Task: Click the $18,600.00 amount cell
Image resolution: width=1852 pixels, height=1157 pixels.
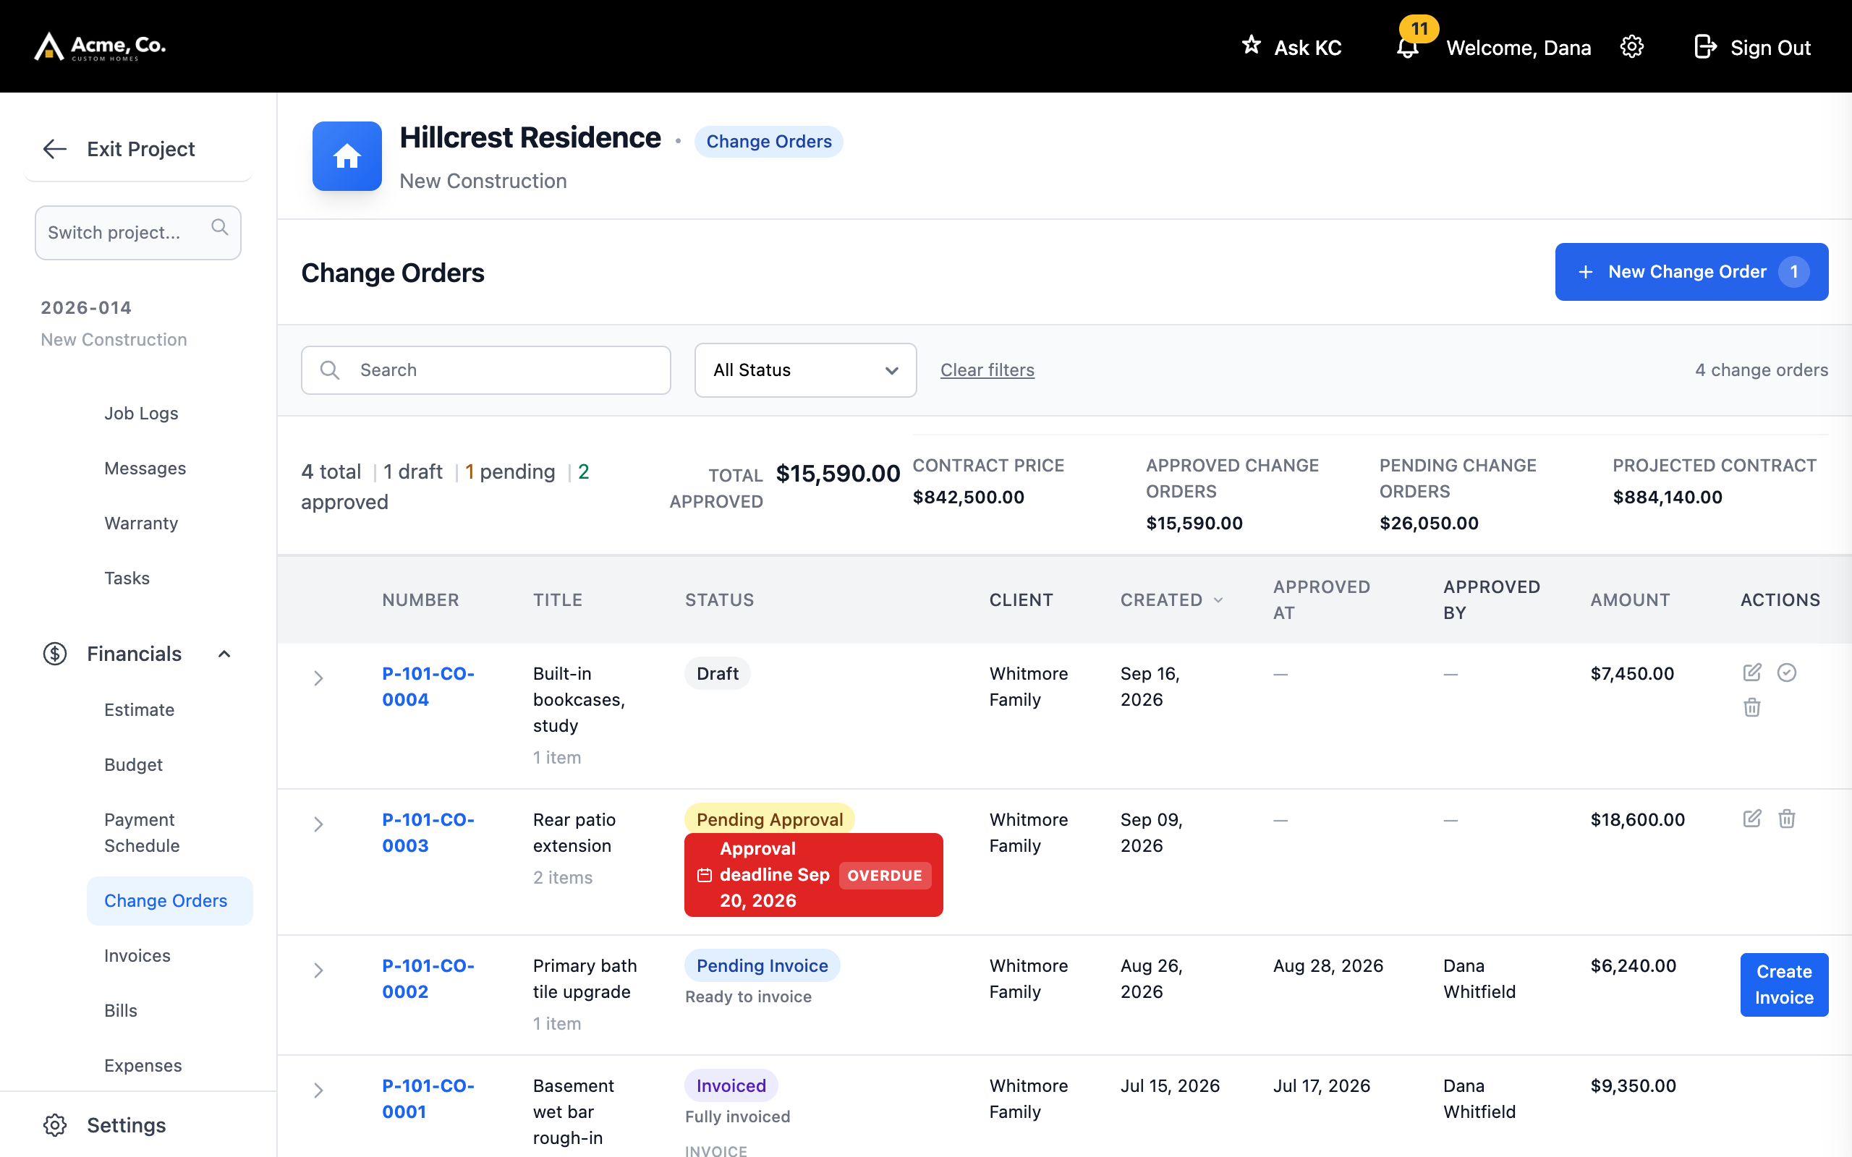Action: [x=1638, y=819]
